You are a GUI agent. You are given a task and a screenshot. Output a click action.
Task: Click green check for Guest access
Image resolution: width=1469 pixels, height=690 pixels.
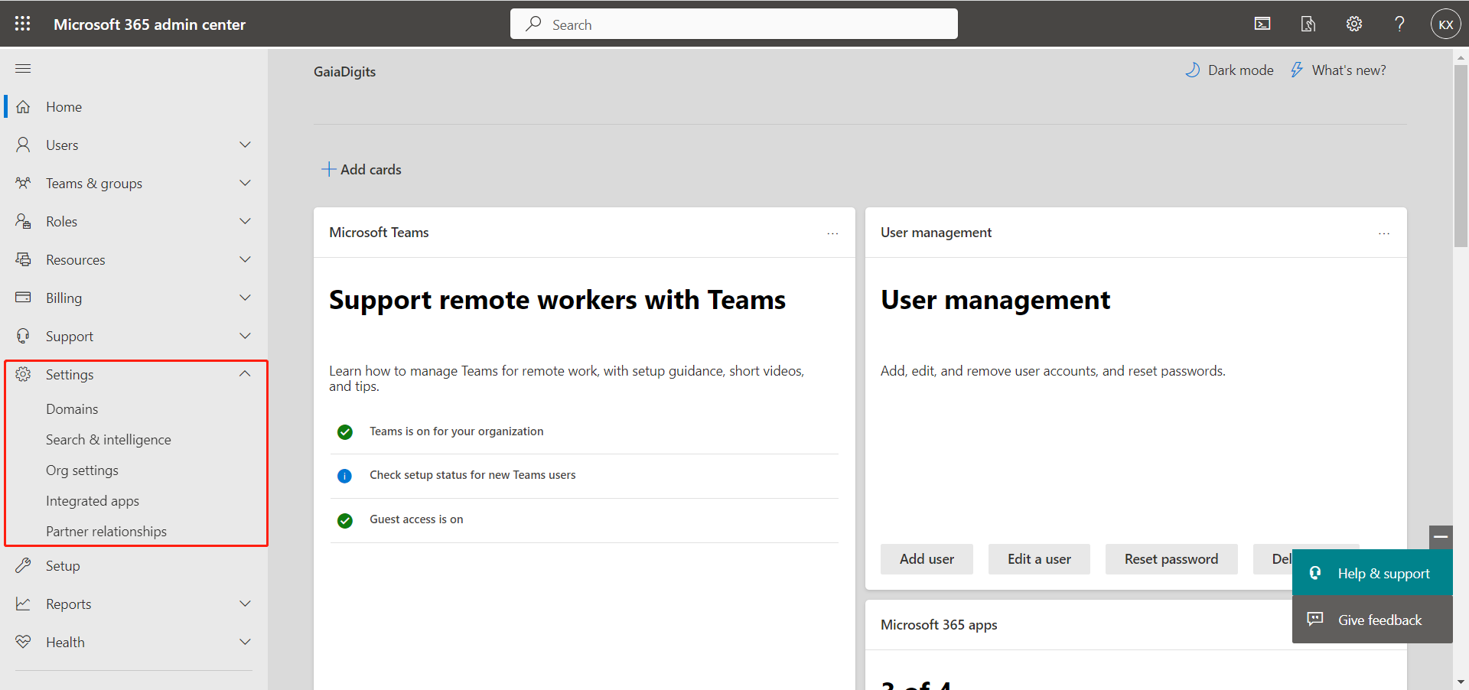tap(345, 520)
